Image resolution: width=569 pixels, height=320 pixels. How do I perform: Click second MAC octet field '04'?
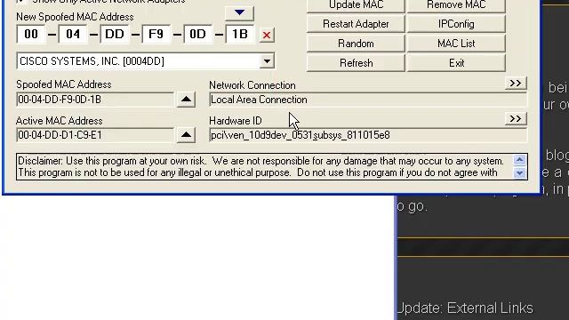(73, 35)
